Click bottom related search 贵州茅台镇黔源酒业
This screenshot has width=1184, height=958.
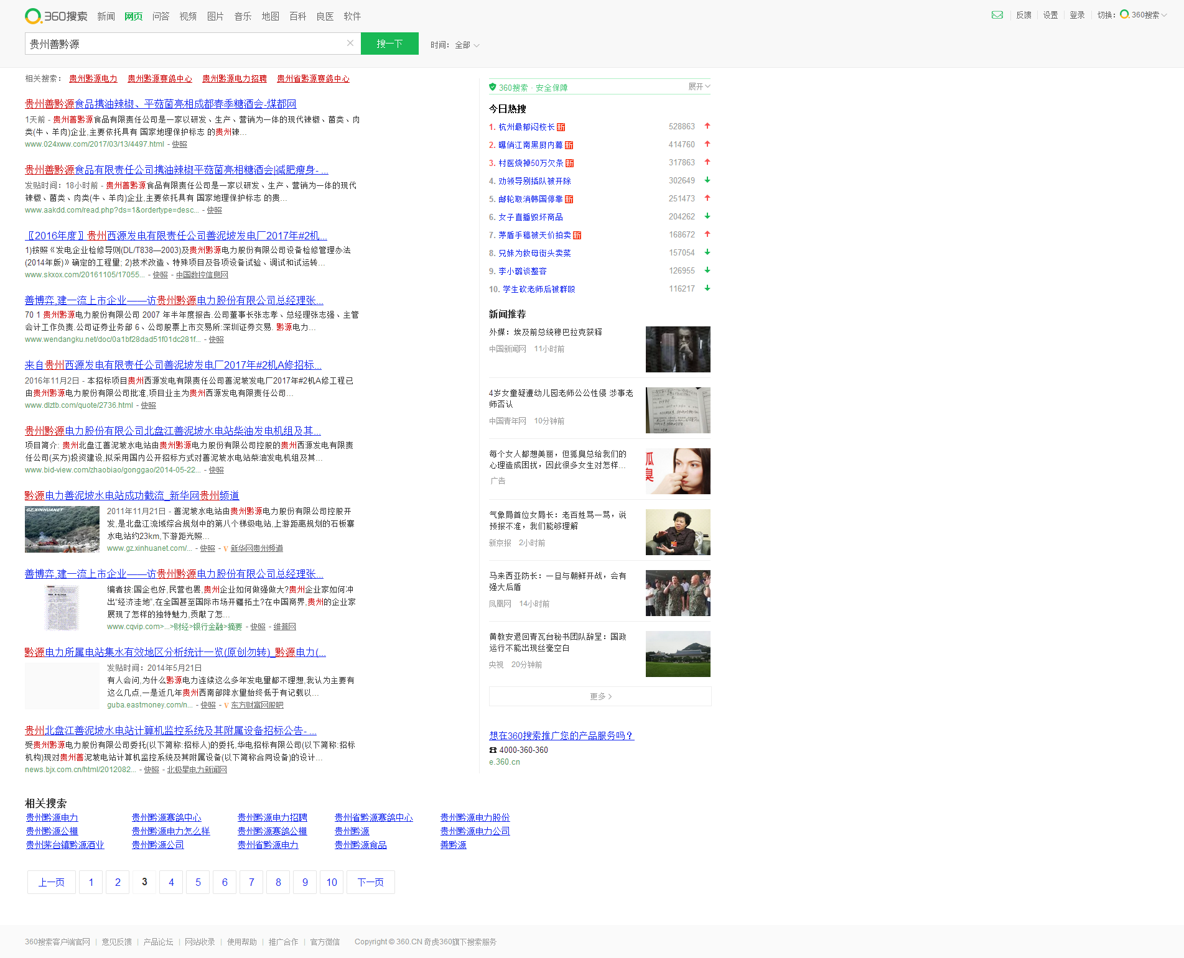click(x=65, y=845)
